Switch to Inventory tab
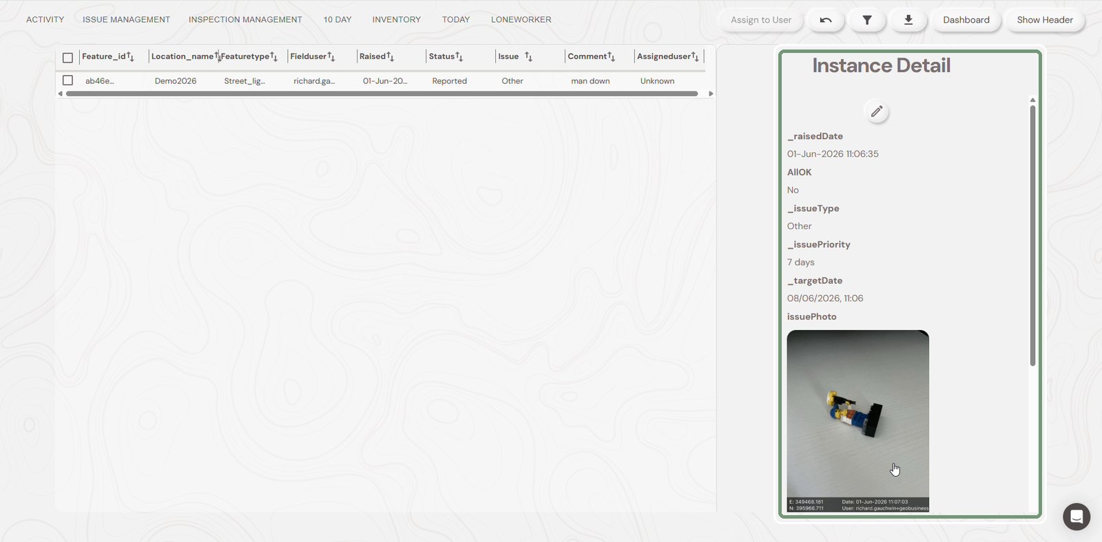The height and width of the screenshot is (542, 1102). tap(397, 20)
